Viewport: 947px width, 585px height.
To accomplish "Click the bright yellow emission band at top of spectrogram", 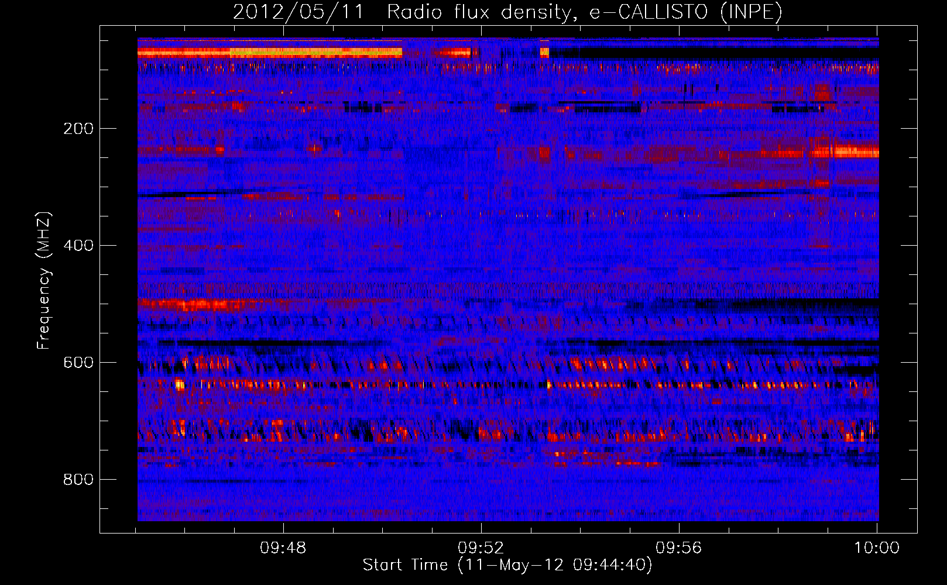I will pyautogui.click(x=270, y=53).
